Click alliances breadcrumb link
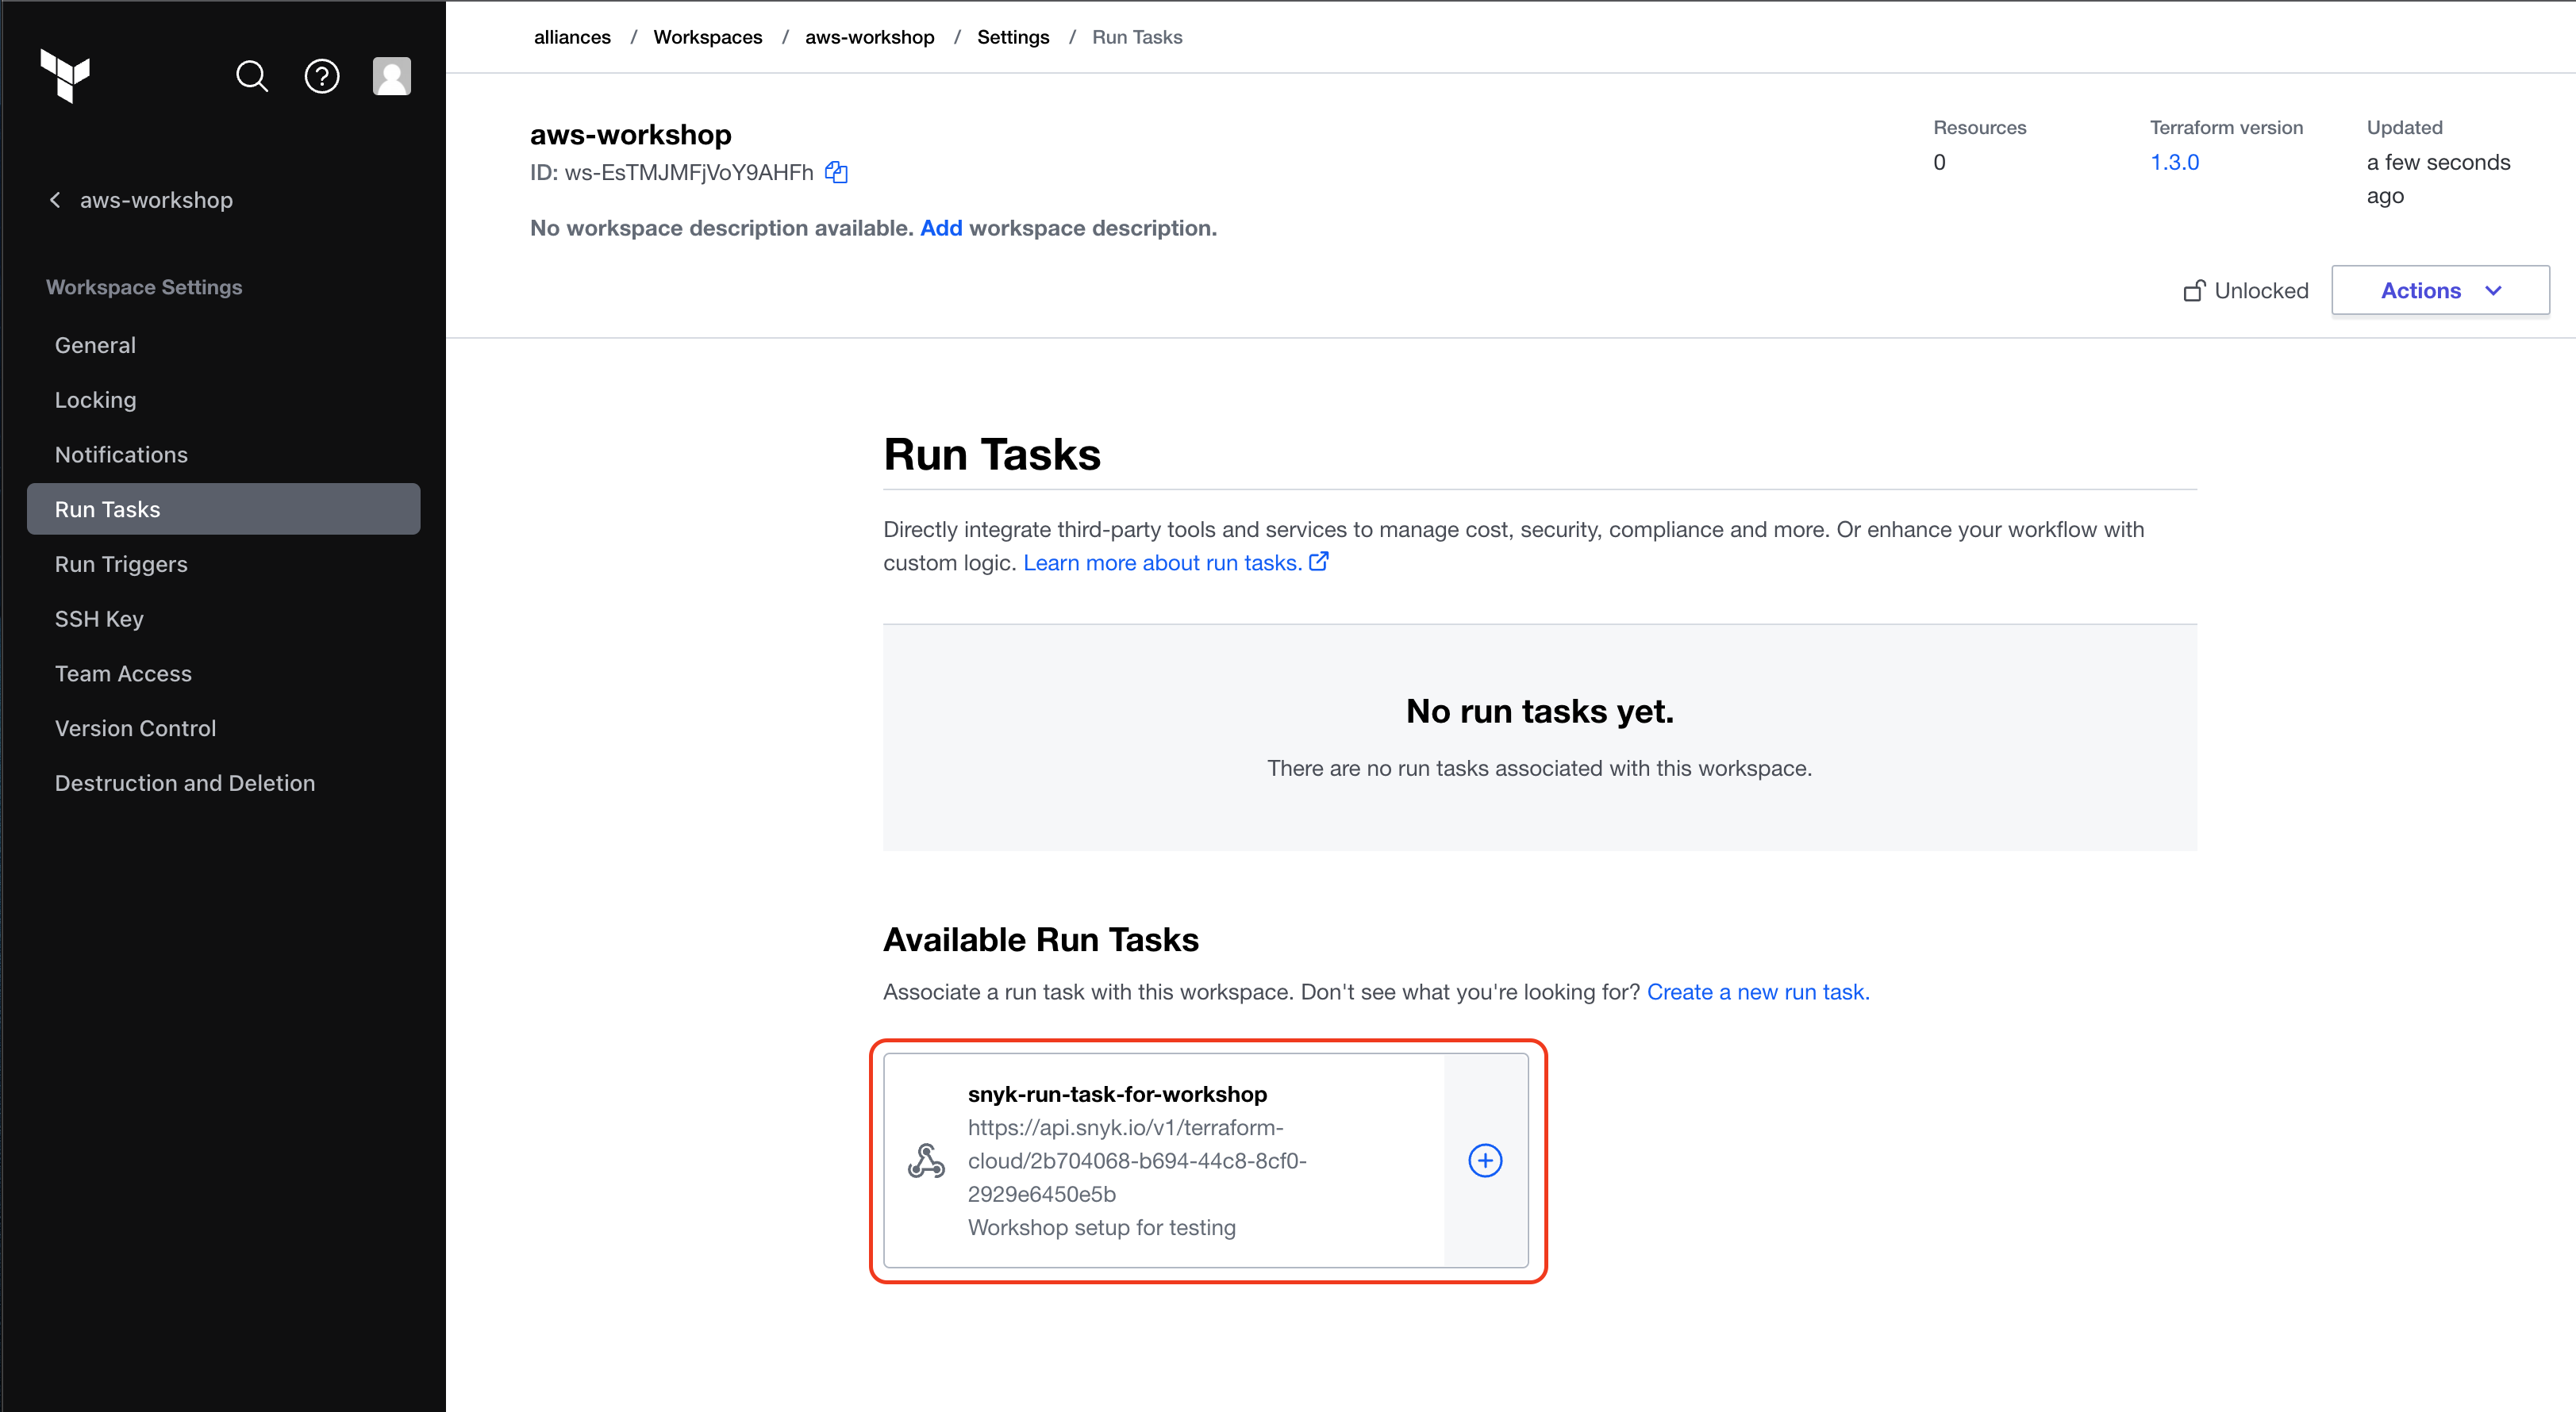Screen dimensions: 2576x1412 coord(572,37)
